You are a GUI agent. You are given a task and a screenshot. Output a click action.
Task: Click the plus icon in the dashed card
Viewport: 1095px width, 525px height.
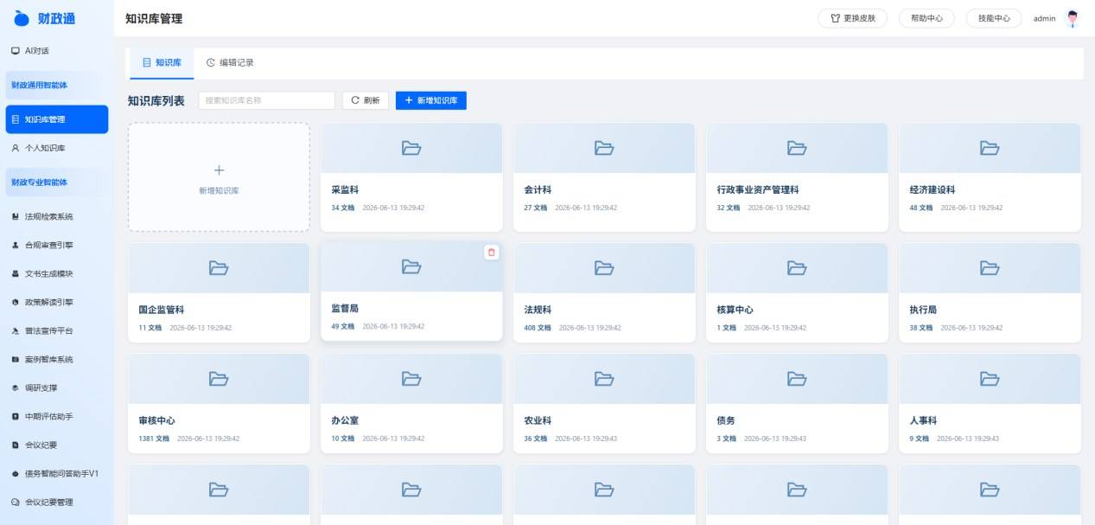[219, 170]
